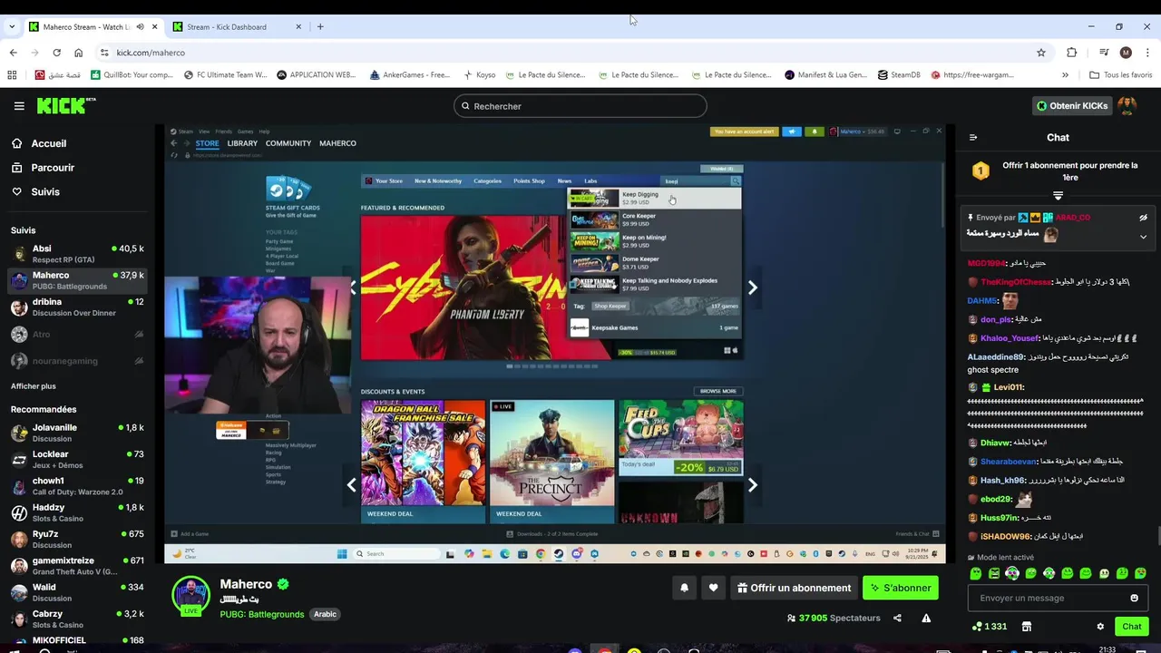Open the Kick hamburger sidebar menu

(x=19, y=106)
